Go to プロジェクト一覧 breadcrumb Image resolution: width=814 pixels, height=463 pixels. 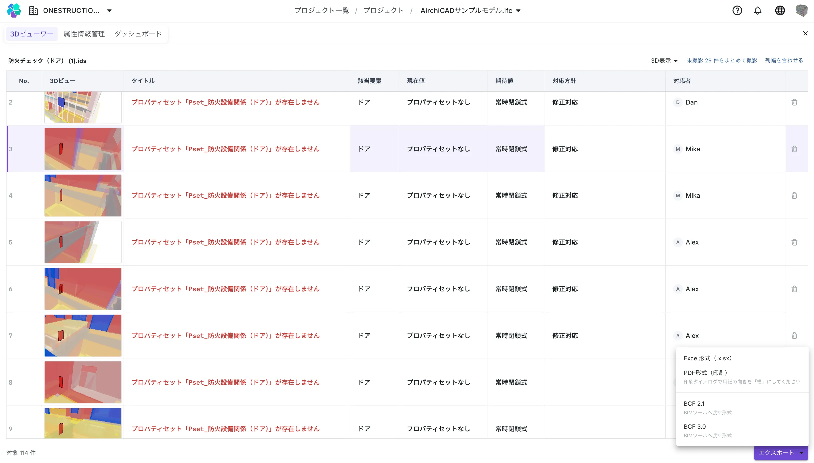pos(322,11)
